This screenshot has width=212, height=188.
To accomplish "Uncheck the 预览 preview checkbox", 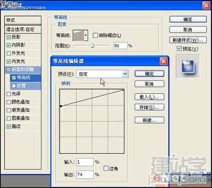I will [x=179, y=49].
